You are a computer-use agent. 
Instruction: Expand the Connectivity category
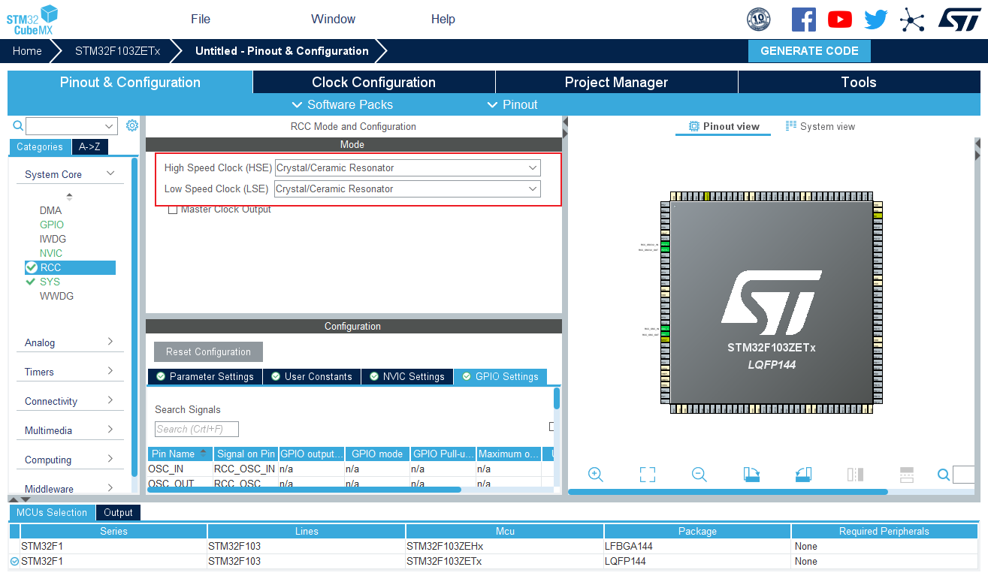110,400
